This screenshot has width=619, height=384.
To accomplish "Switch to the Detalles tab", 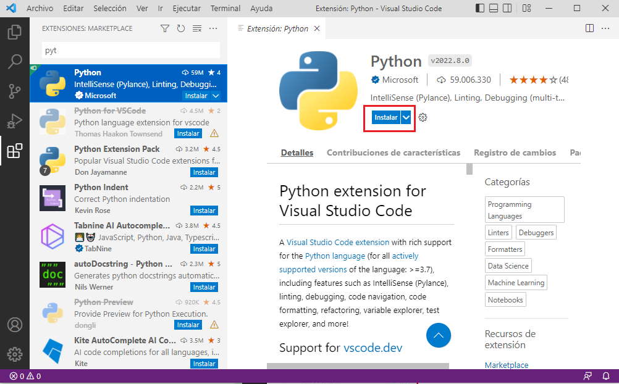I will click(297, 152).
